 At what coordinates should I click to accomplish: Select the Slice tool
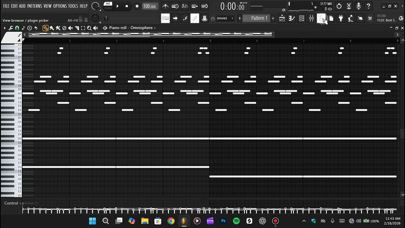click(x=77, y=28)
